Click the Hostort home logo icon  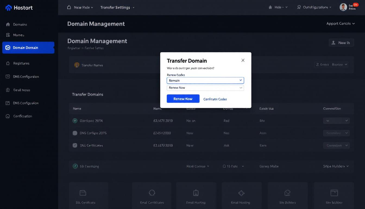tap(8, 8)
